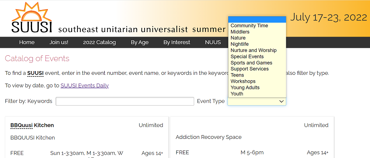Go to the Join us! menu item
Viewport: 370px width, 158px height.
tap(59, 42)
